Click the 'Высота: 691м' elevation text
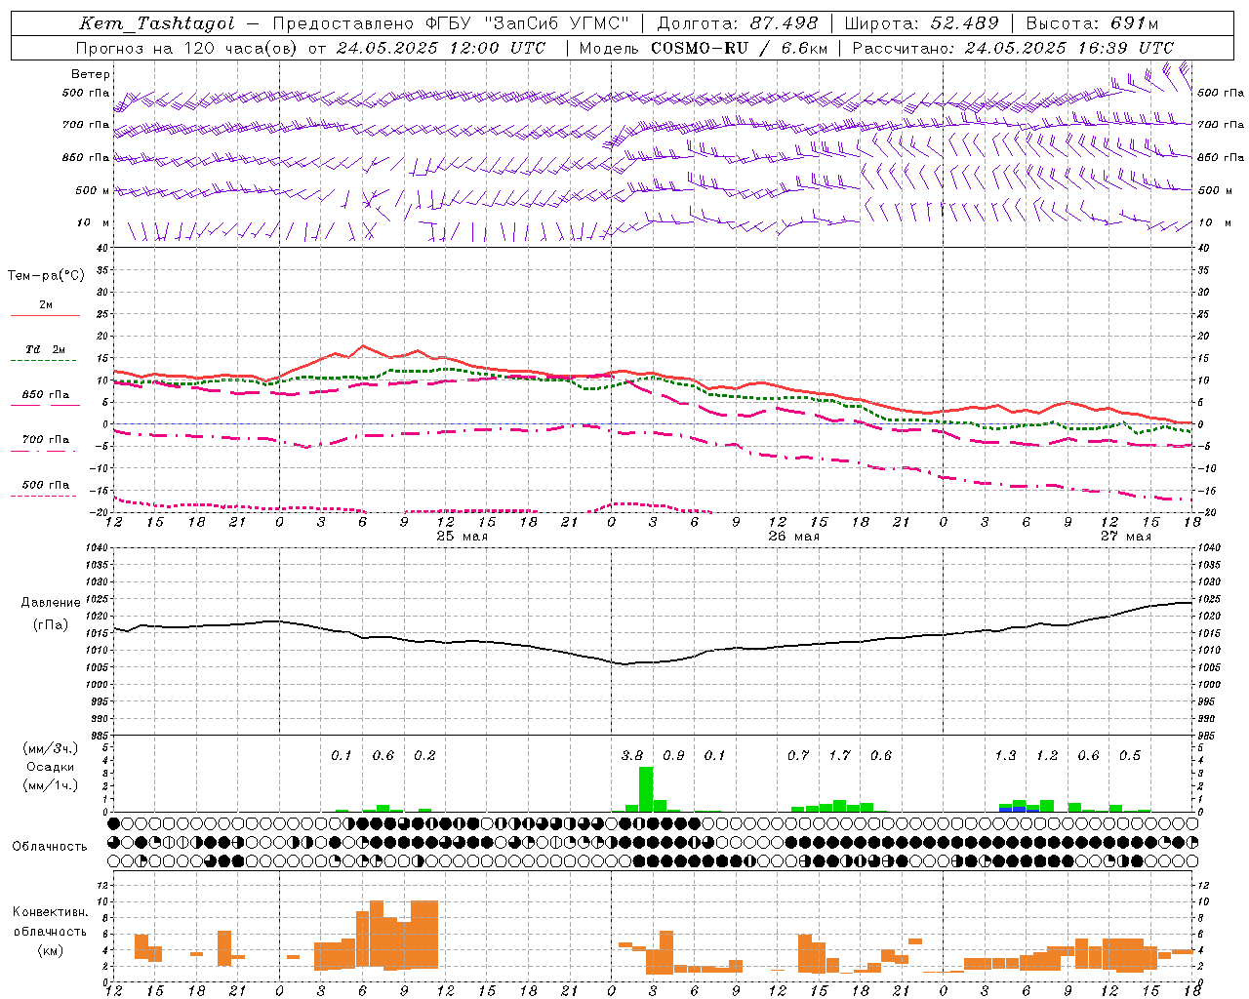This screenshot has width=1249, height=999. pos(1093,23)
